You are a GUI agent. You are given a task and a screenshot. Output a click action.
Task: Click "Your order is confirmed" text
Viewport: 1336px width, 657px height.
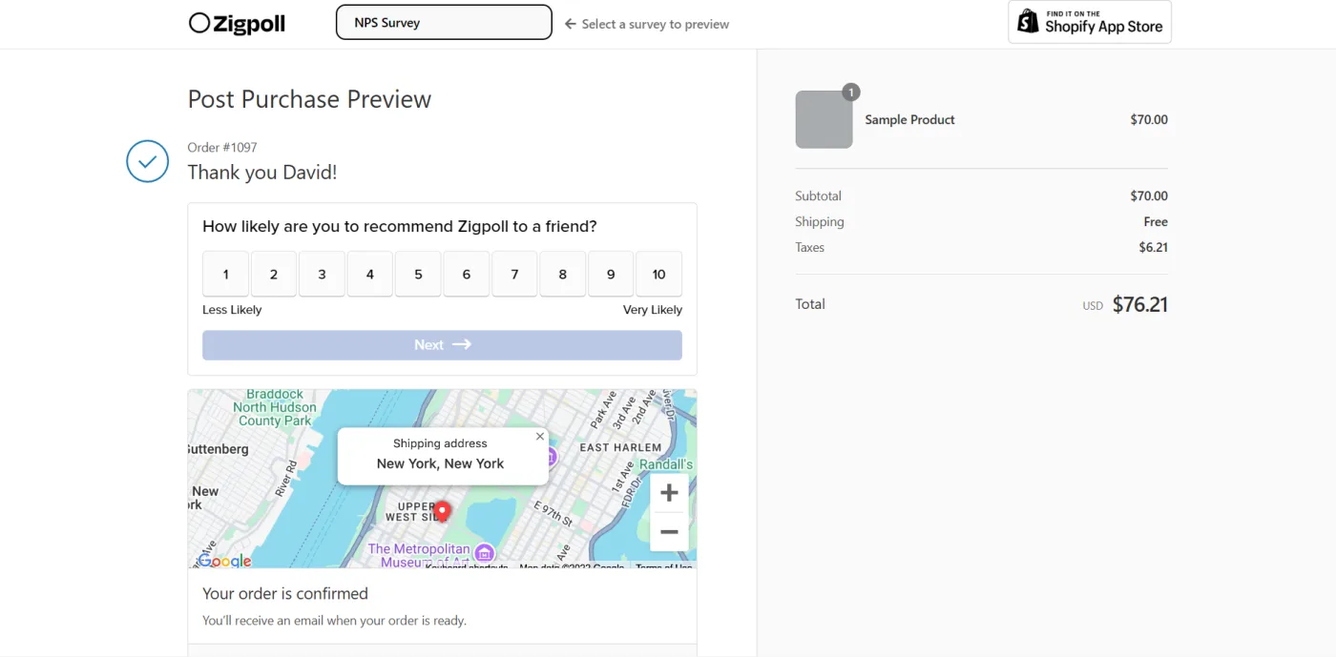[285, 593]
